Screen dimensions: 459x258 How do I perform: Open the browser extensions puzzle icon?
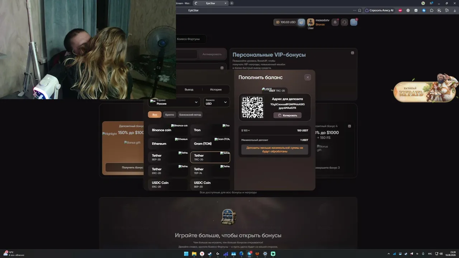point(431,10)
